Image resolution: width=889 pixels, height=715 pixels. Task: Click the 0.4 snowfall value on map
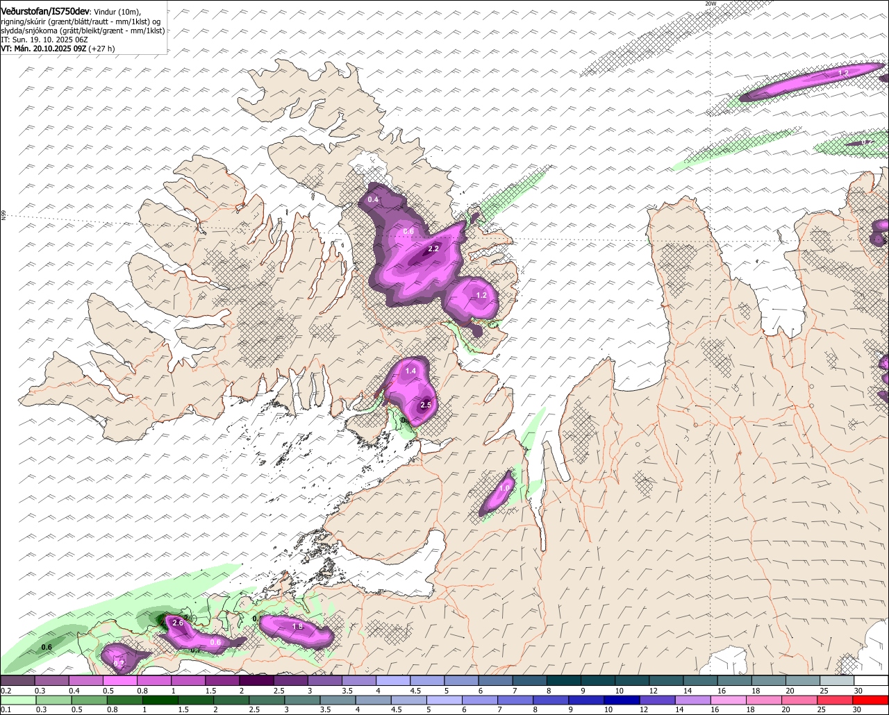373,200
